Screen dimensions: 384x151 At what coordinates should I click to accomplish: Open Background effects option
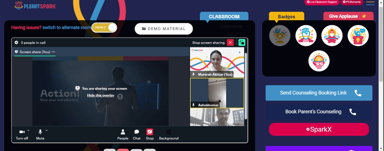tap(169, 135)
